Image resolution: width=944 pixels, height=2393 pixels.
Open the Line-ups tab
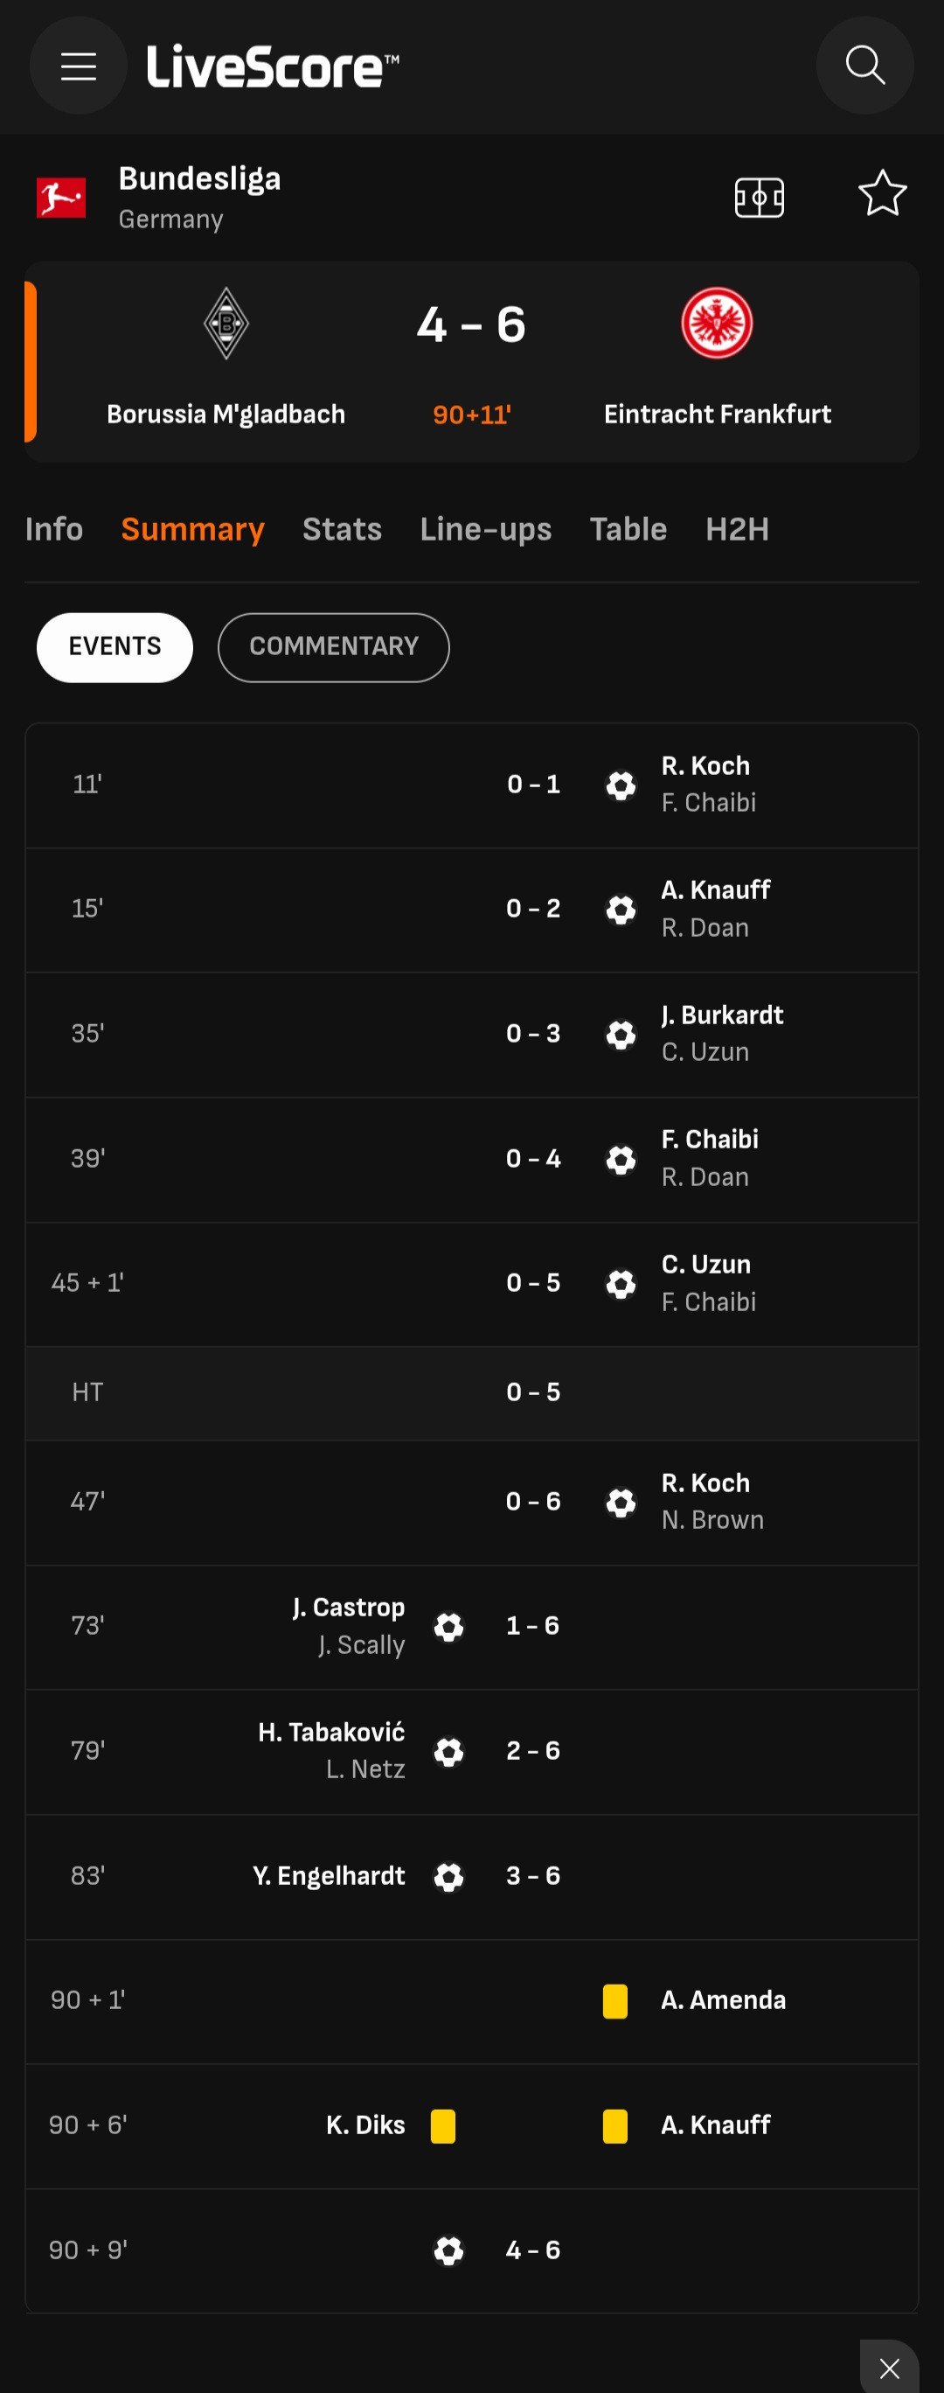(485, 529)
